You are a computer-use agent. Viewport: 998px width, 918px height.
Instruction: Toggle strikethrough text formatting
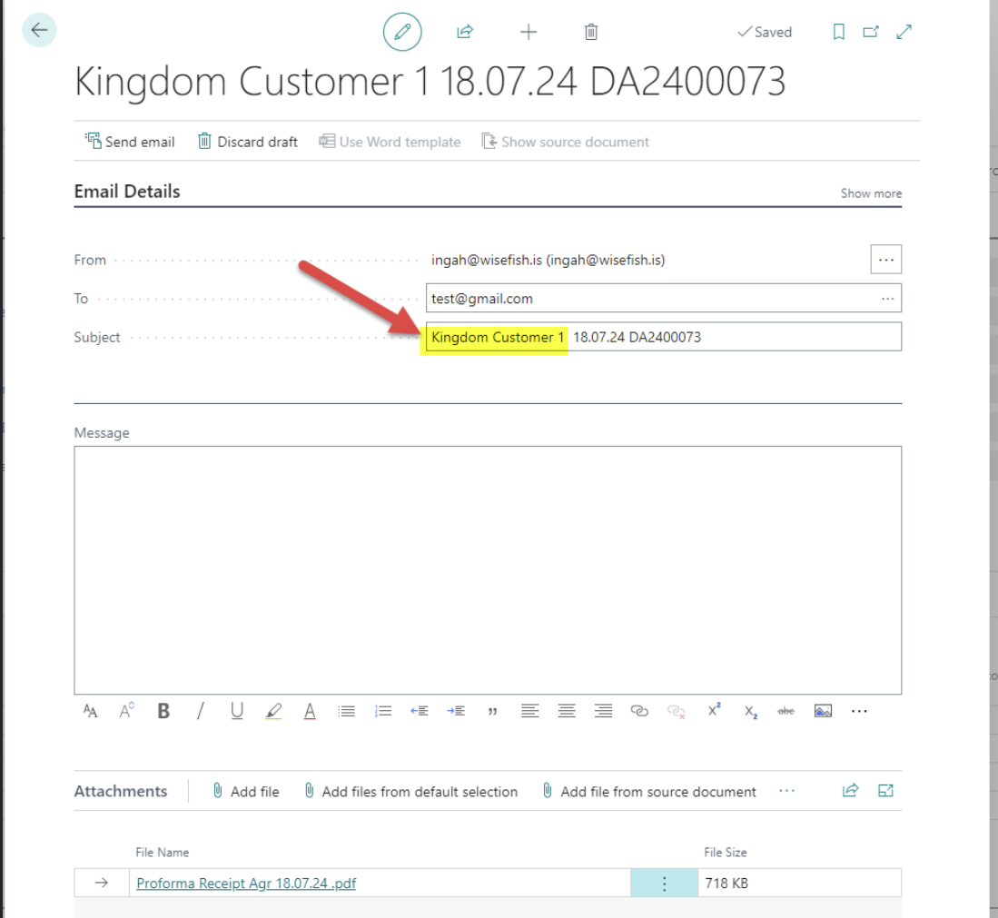(786, 711)
